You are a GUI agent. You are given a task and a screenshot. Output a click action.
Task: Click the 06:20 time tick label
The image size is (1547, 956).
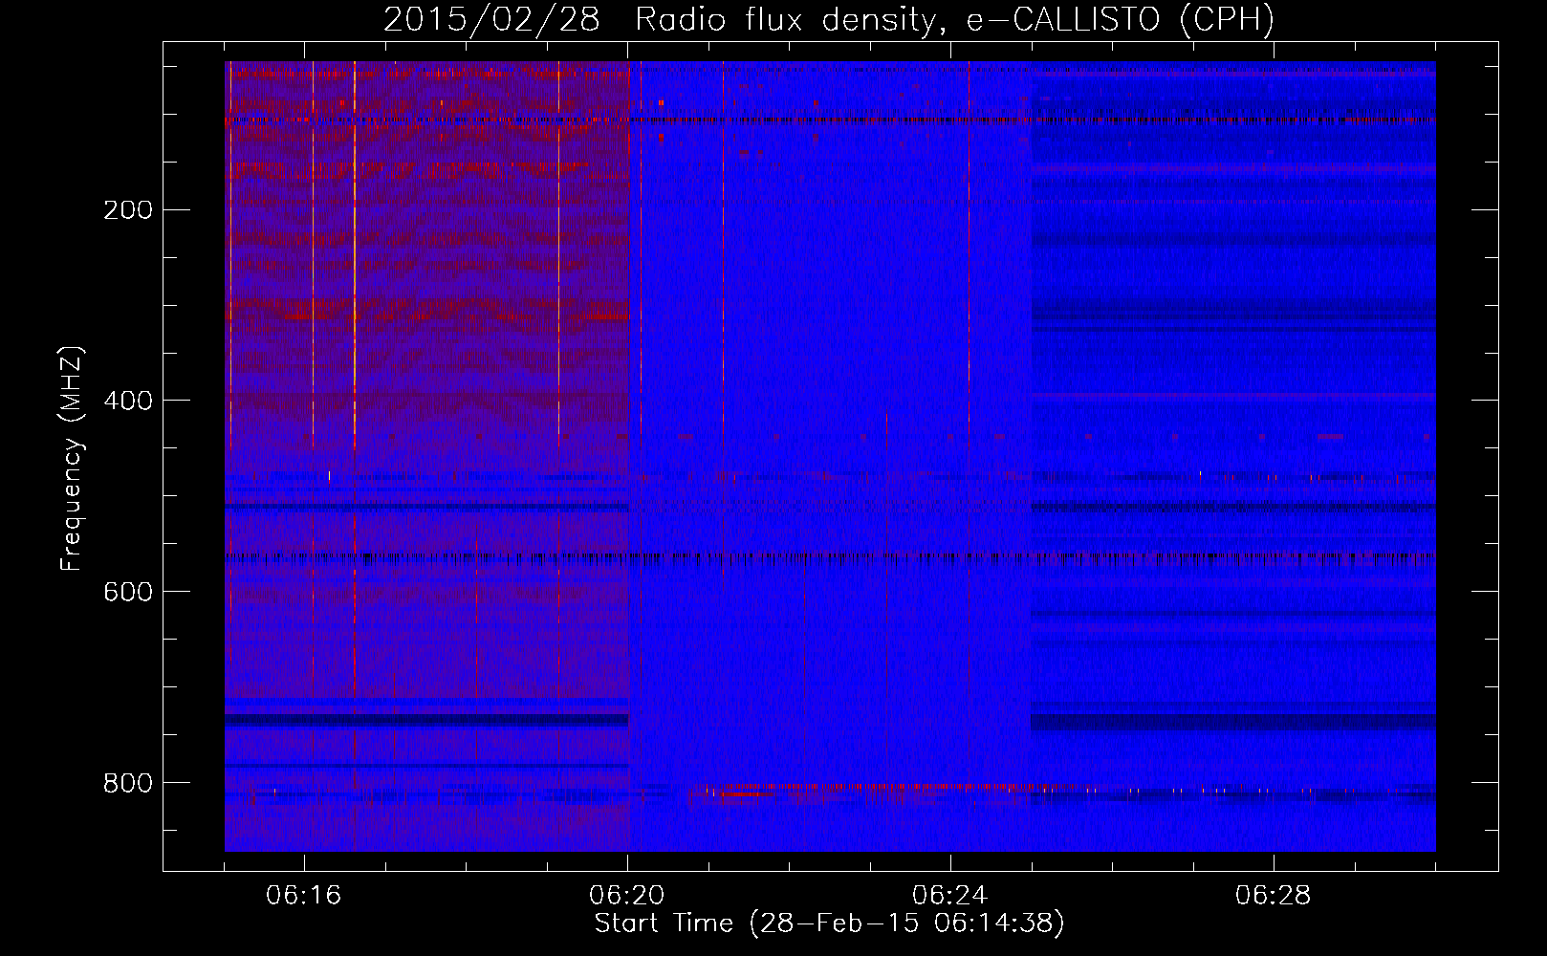[627, 896]
